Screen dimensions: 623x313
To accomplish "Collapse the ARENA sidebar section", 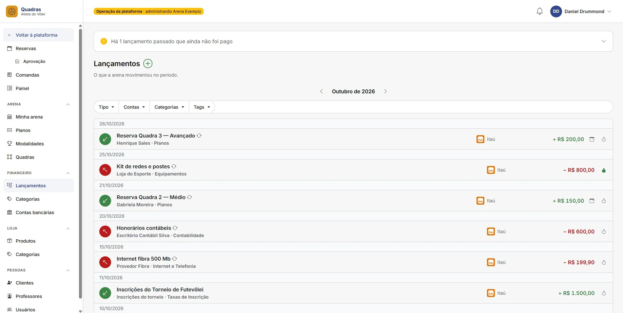I will click(x=68, y=104).
